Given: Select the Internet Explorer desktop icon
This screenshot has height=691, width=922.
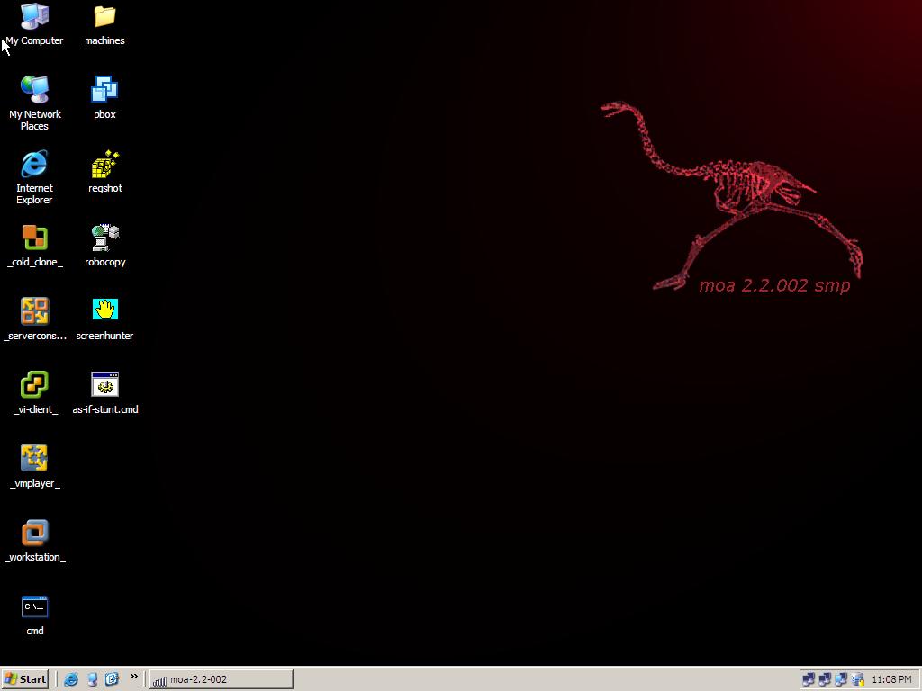Looking at the screenshot, I should coord(34,165).
